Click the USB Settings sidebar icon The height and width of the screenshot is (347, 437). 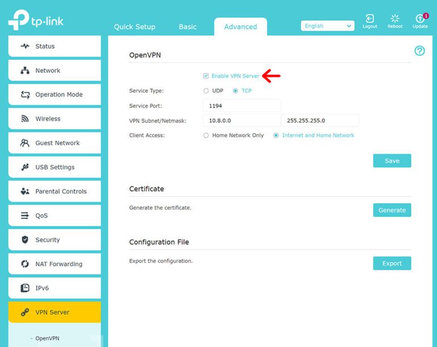[x=25, y=167]
